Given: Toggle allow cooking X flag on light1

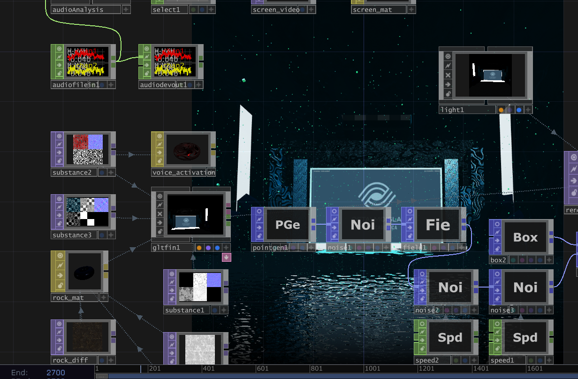Looking at the screenshot, I should pyautogui.click(x=448, y=75).
